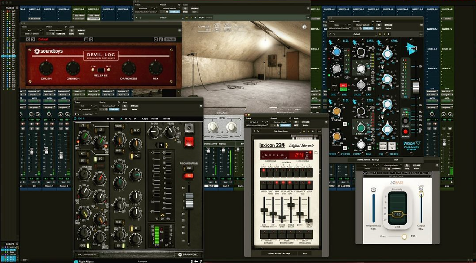Click COMPARE in the Lexicon 224 plugin header
The width and height of the screenshot is (476, 263).
click(x=286, y=125)
